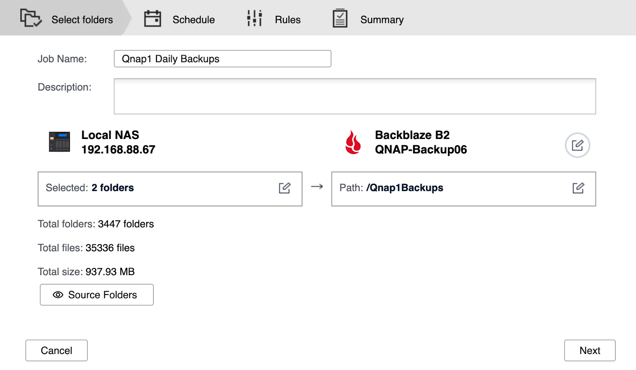Click the Source Folders button
Viewport: 636px width, 370px height.
tap(97, 295)
